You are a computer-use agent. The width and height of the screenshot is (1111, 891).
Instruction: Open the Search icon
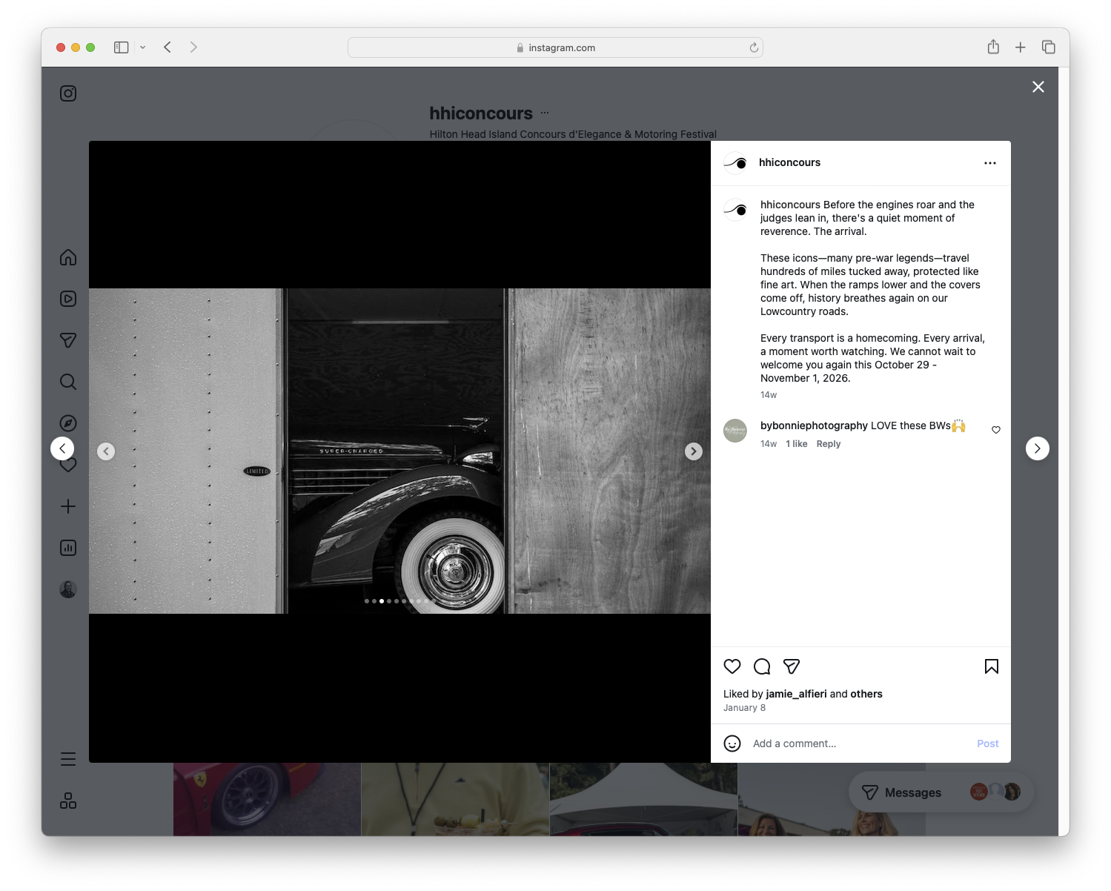coord(67,382)
